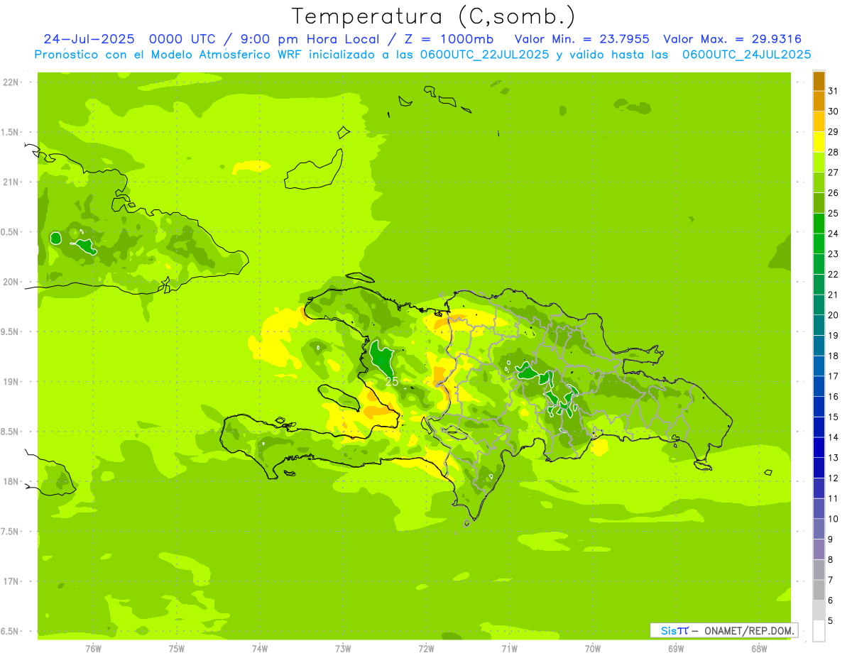Select "0600UTC_24JUL2025" valid-until time in subtitle

pyautogui.click(x=746, y=55)
